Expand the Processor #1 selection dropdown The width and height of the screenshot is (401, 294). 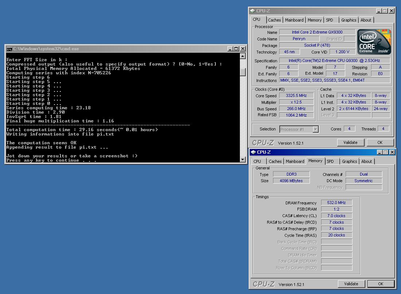click(x=316, y=129)
